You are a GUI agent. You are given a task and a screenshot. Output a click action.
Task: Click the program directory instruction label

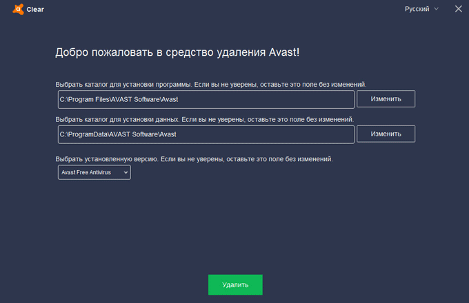coord(210,84)
